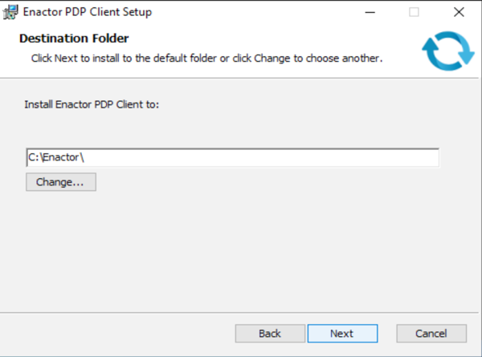Cancel the installation

tap(431, 333)
